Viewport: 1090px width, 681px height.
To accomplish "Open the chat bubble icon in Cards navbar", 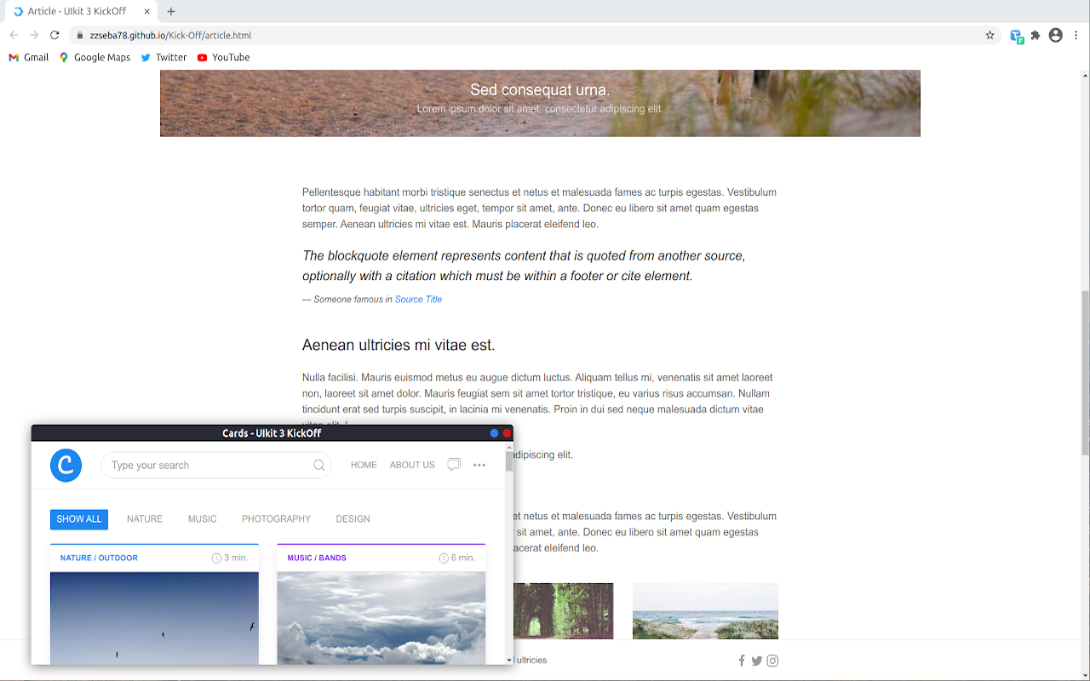I will point(454,465).
